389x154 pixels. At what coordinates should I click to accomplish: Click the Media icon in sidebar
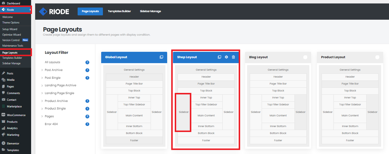3,80
